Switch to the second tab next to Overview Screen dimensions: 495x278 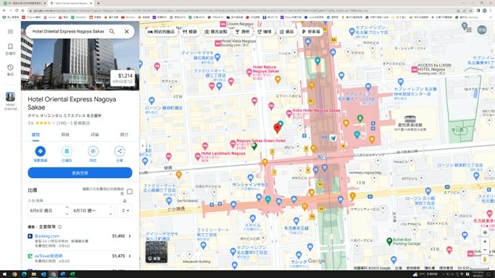tap(65, 135)
